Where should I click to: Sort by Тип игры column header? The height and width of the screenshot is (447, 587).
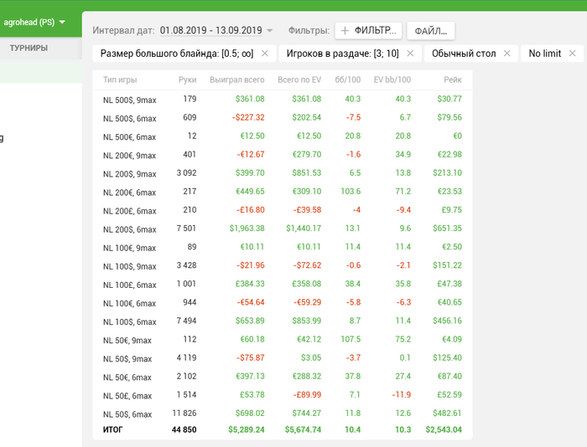pos(120,80)
